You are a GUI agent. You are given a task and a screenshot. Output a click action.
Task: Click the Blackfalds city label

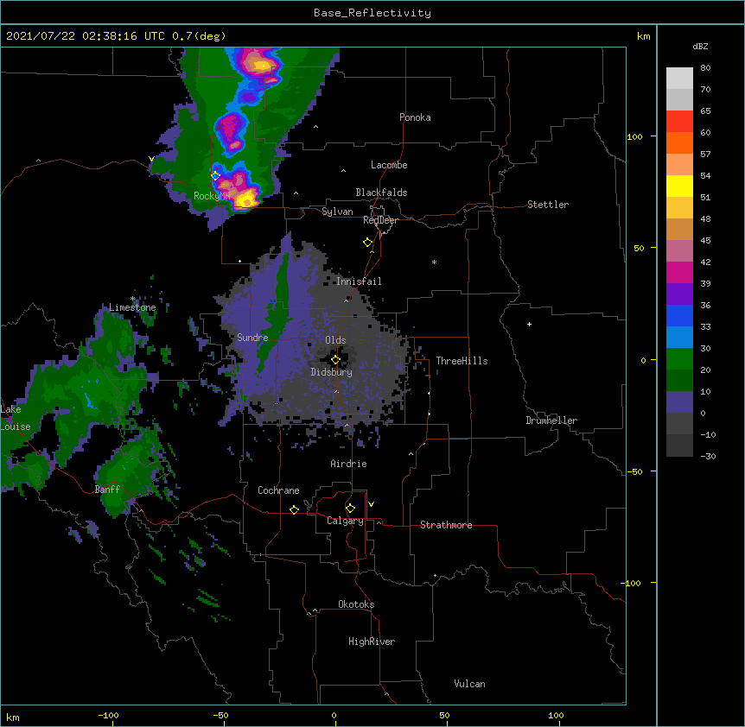(381, 193)
